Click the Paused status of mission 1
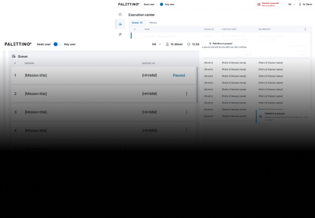Image resolution: width=315 pixels, height=218 pixels. pyautogui.click(x=179, y=75)
